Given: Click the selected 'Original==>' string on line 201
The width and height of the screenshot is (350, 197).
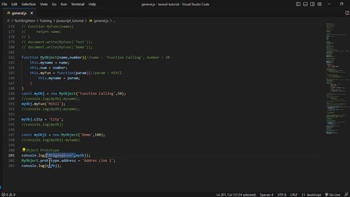Looking at the screenshot, I should tap(61, 155).
